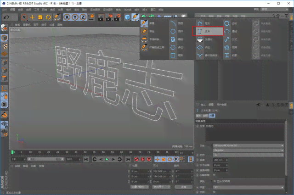Image resolution: width=294 pixels, height=195 pixels.
Task: Open the XY Plane dropdown
Action: coord(249,187)
